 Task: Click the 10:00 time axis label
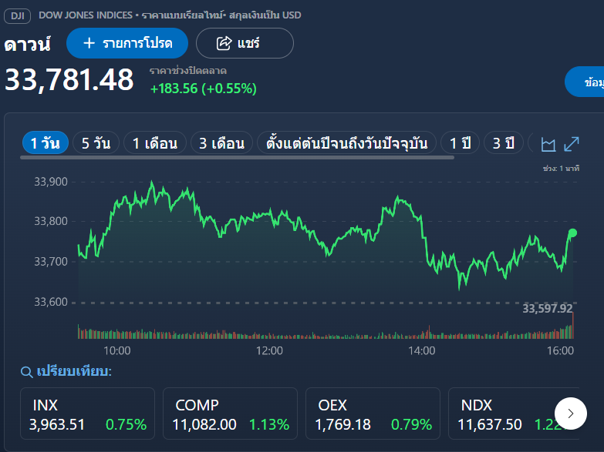point(117,350)
